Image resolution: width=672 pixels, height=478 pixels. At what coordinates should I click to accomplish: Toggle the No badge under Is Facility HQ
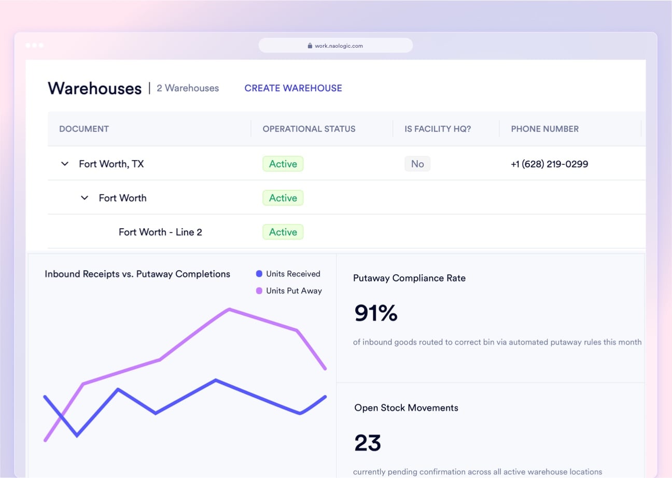point(417,163)
